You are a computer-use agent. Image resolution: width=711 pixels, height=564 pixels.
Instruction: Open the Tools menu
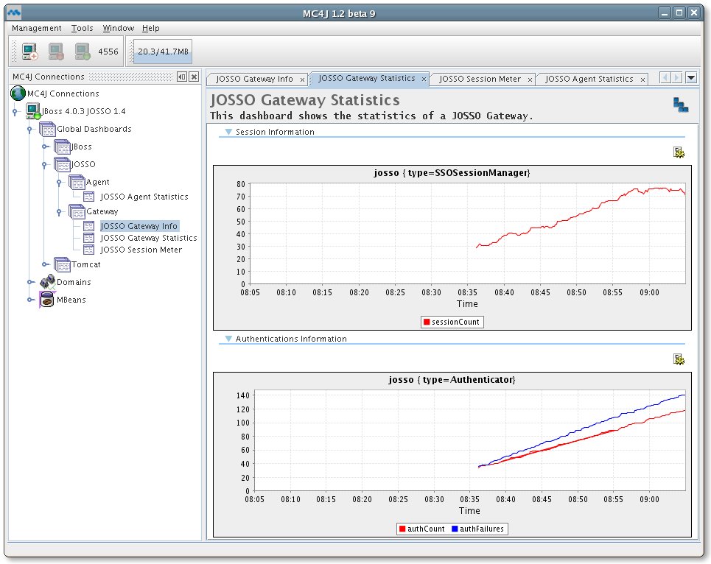point(82,28)
